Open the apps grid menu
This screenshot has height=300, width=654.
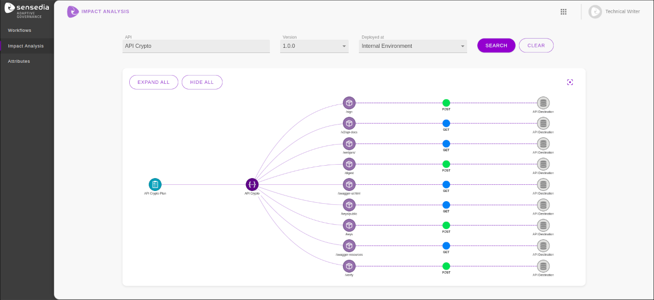point(563,12)
